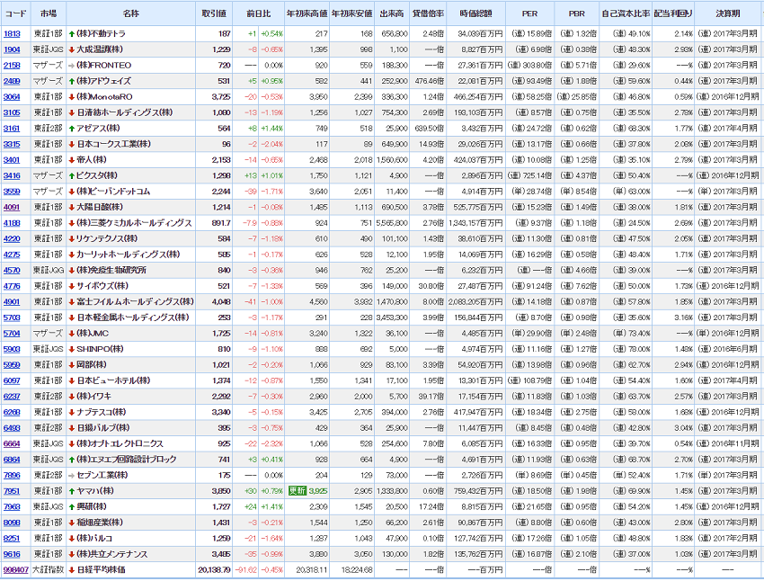Open stock code link 4188

(12, 223)
